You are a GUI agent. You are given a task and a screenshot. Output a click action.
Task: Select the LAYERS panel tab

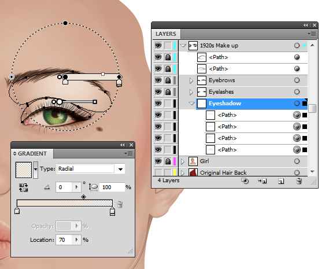point(166,34)
